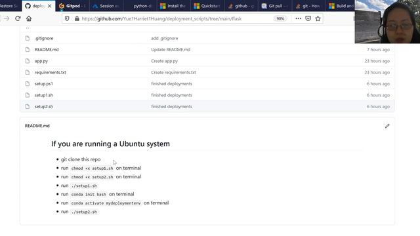Open the README.md file link
This screenshot has width=420, height=236.
pos(47,50)
